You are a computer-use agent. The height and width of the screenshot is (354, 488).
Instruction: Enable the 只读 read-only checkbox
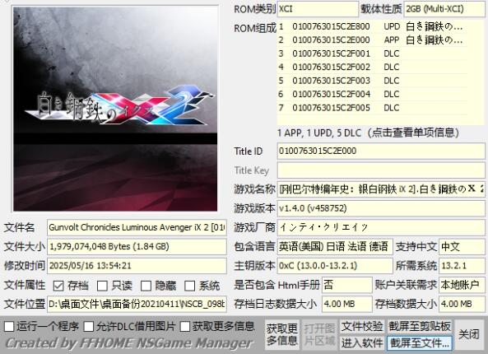102,286
